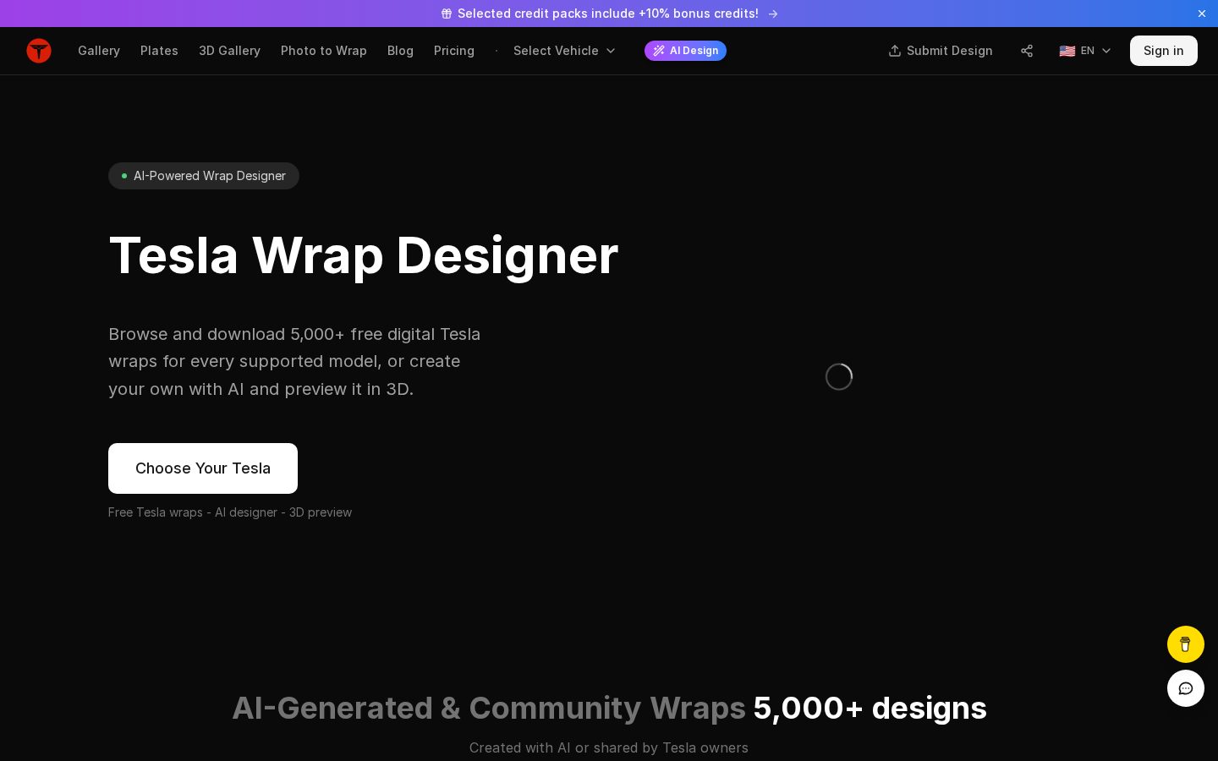Click Choose Your Tesla button
Image resolution: width=1218 pixels, height=761 pixels.
click(203, 468)
